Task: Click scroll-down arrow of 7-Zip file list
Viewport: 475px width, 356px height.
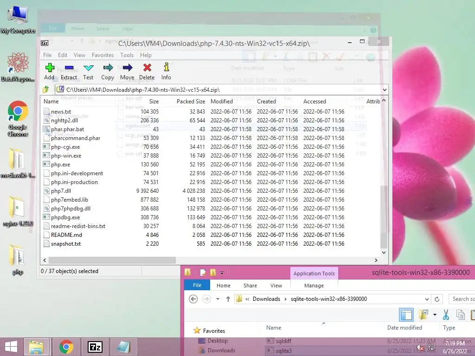Action: tap(384, 253)
